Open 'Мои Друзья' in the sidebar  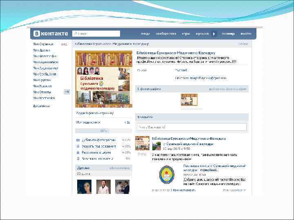click(41, 50)
